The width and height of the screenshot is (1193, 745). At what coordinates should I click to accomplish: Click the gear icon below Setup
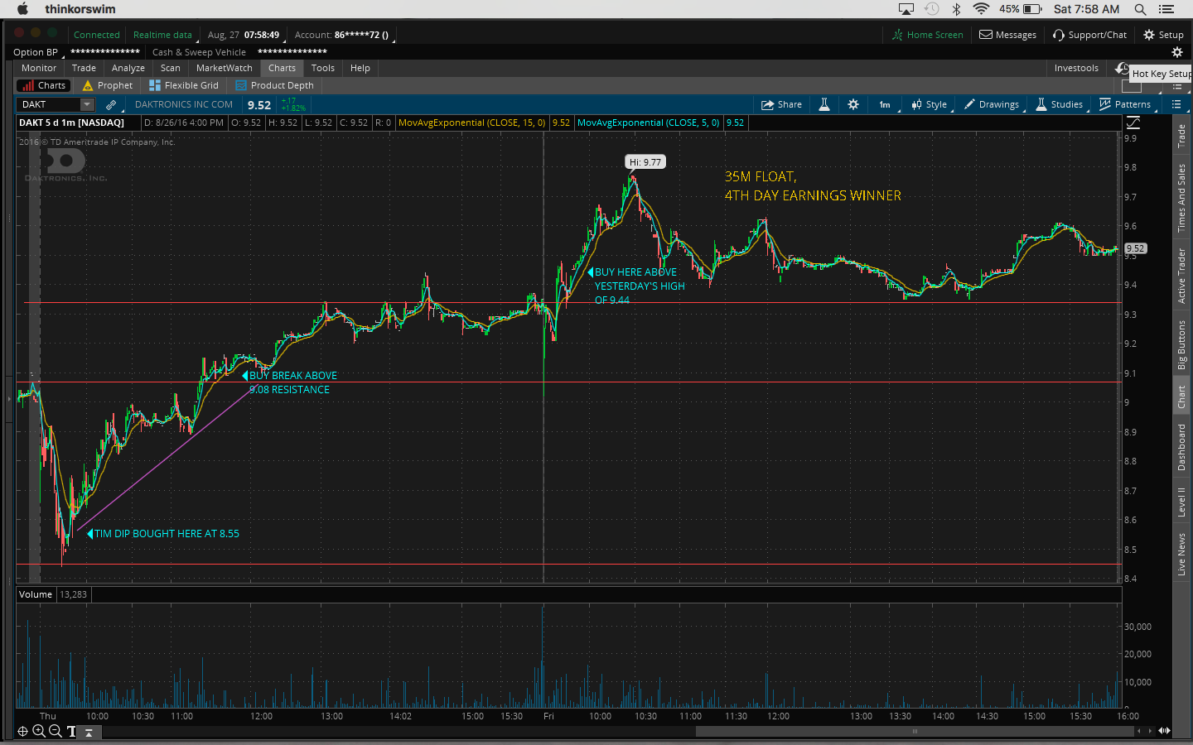pos(1176,52)
